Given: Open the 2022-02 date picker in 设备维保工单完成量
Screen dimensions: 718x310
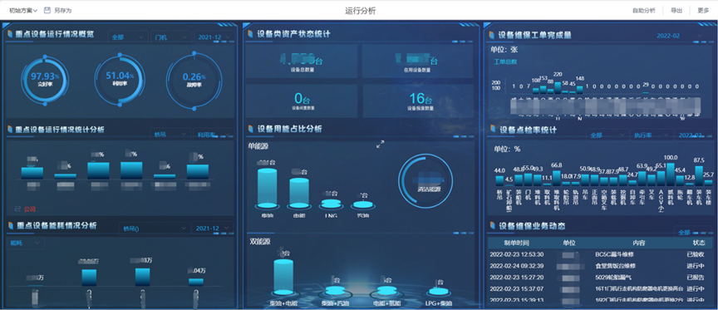Looking at the screenshot, I should [679, 36].
